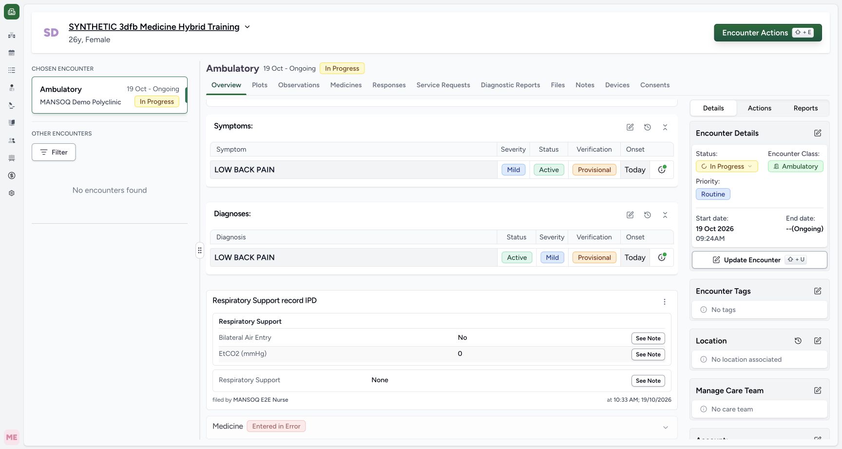Open the settings gear sidebar icon
The width and height of the screenshot is (842, 449).
[12, 193]
